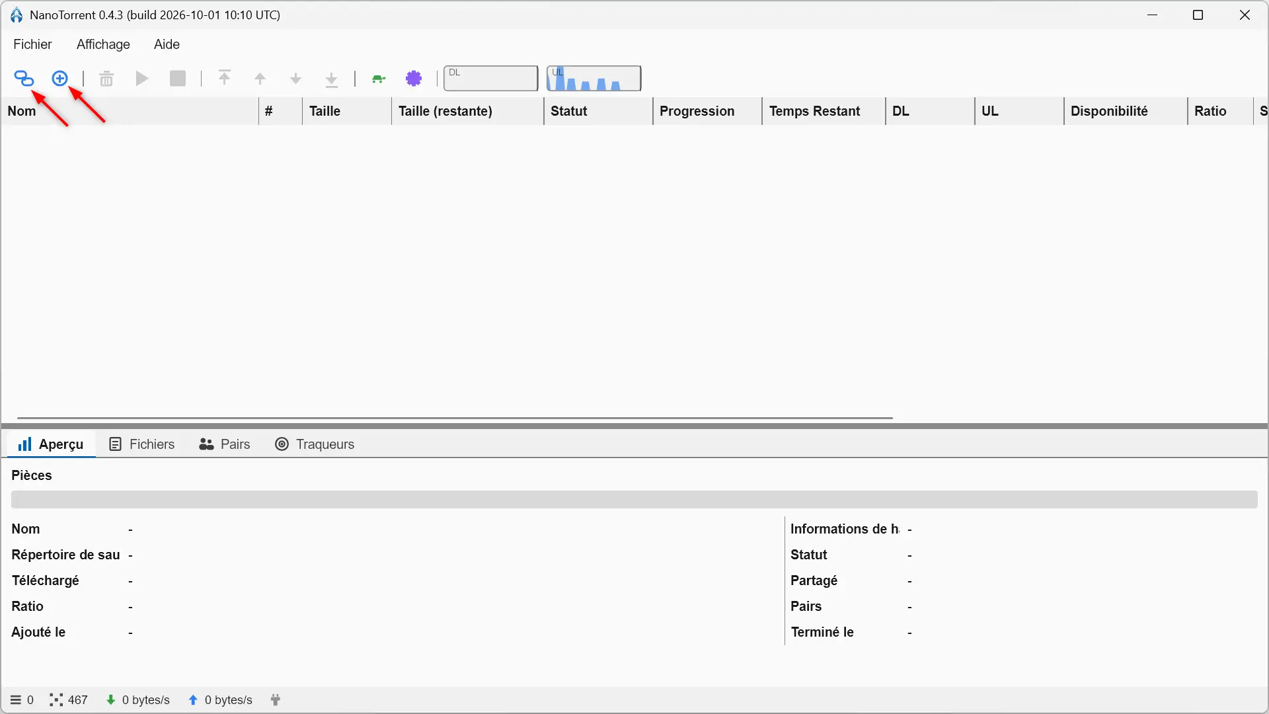Viewport: 1269px width, 714px height.
Task: Sort by the Ratio column header
Action: coord(1220,111)
